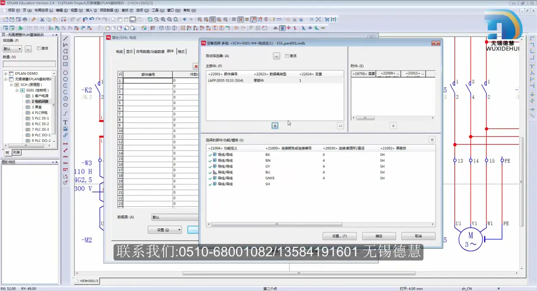This screenshot has width=537, height=291.
Task: Click the 取消 button in device selection
Action: point(419,236)
